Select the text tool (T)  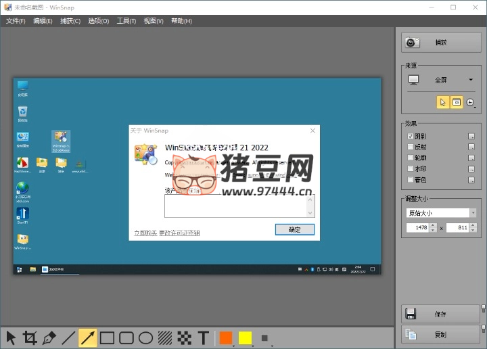[204, 338]
